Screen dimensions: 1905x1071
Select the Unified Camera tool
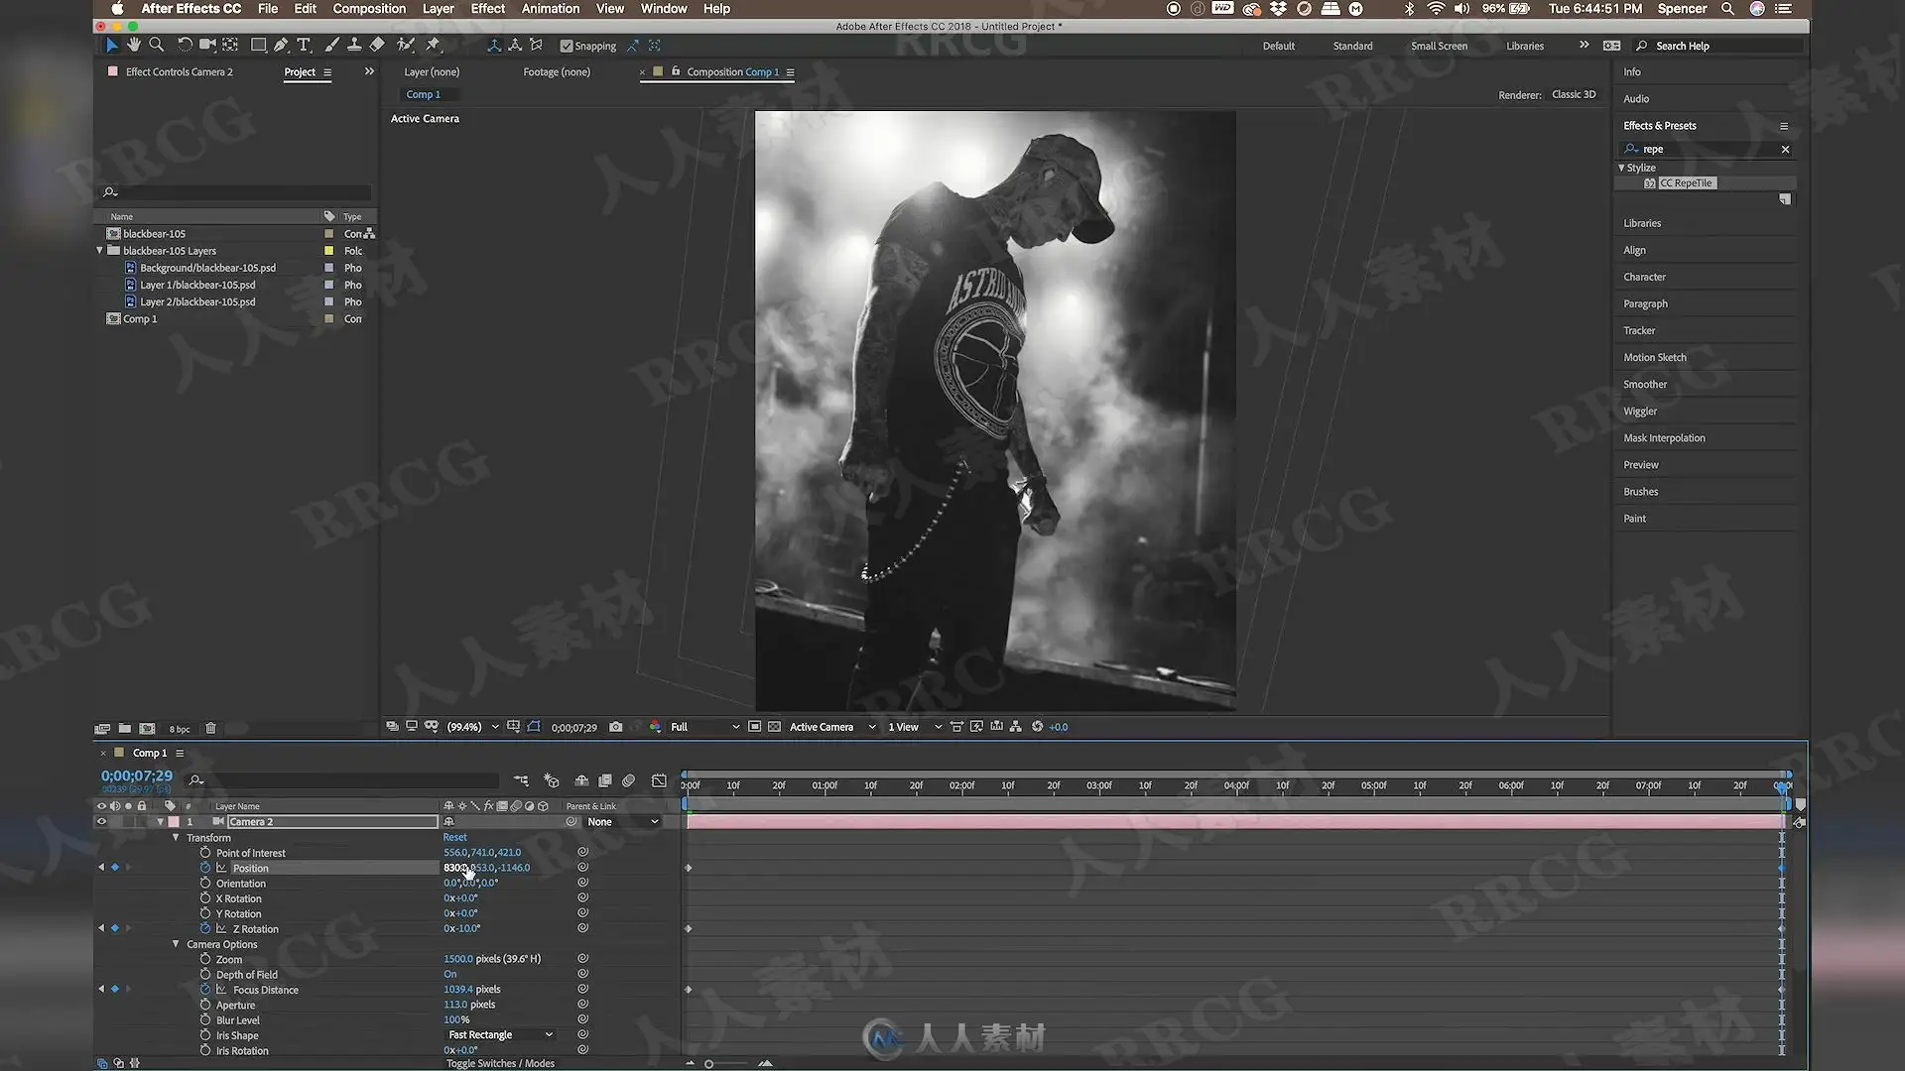pyautogui.click(x=207, y=45)
